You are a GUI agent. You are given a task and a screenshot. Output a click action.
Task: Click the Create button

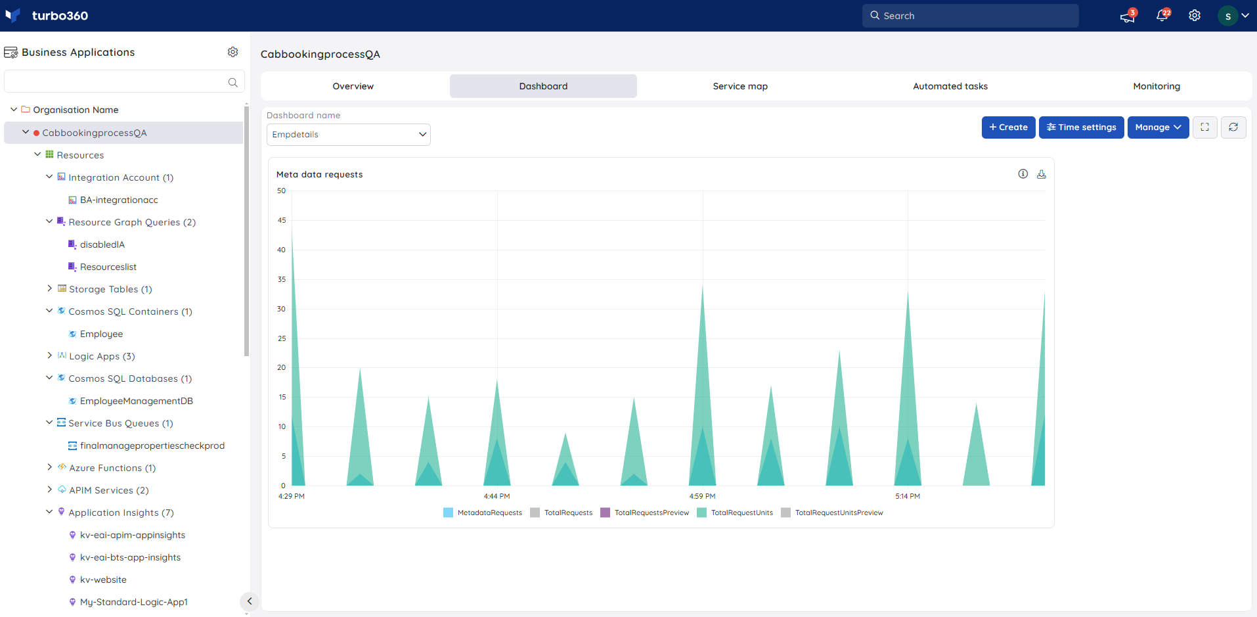click(1008, 127)
